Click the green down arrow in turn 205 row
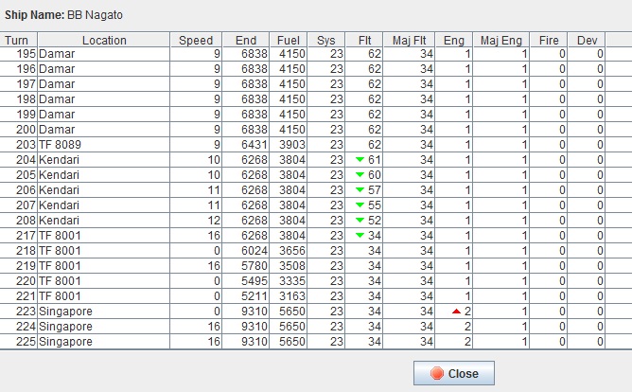The height and width of the screenshot is (392, 632). coord(360,174)
